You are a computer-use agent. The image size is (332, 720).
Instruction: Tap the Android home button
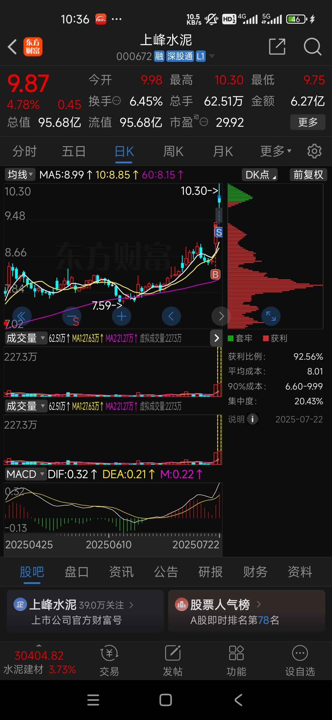tap(166, 700)
